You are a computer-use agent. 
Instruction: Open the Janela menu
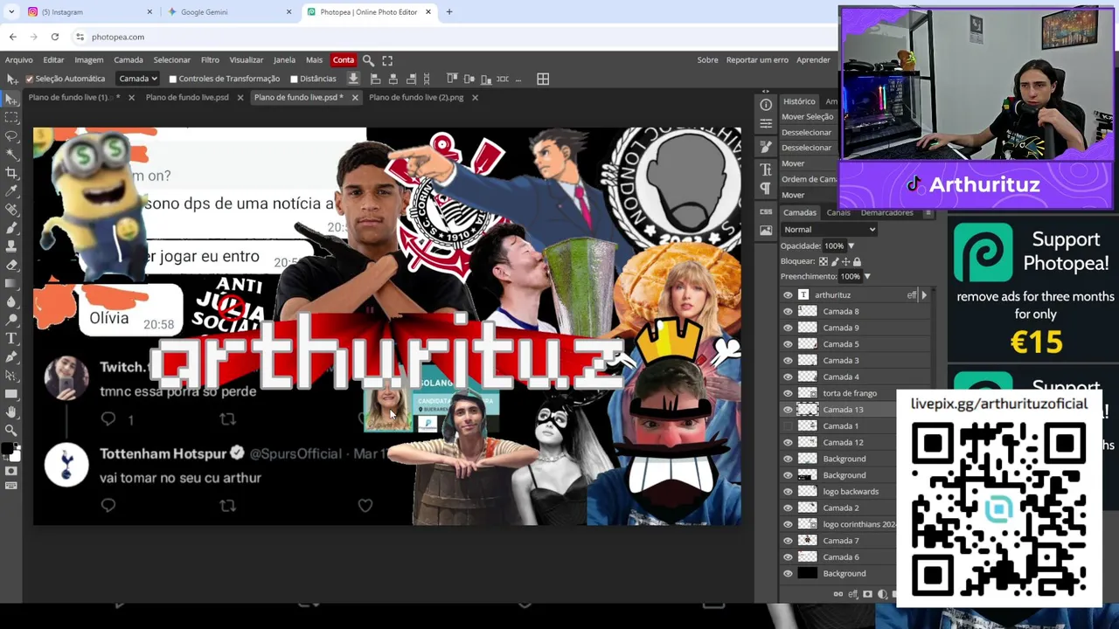[x=284, y=60]
